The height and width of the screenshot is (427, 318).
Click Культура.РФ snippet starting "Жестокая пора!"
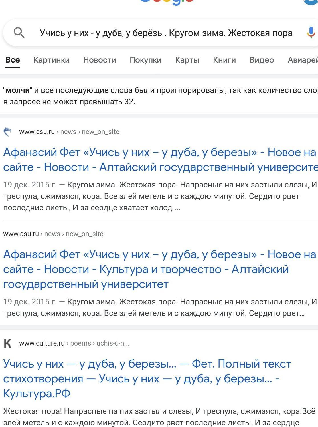point(159,417)
